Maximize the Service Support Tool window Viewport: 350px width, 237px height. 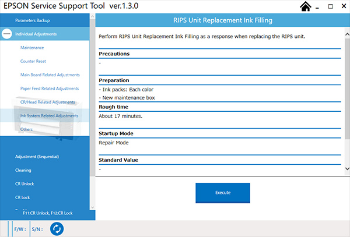pos(330,6)
